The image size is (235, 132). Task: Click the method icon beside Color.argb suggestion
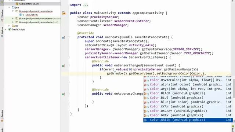click(x=145, y=89)
